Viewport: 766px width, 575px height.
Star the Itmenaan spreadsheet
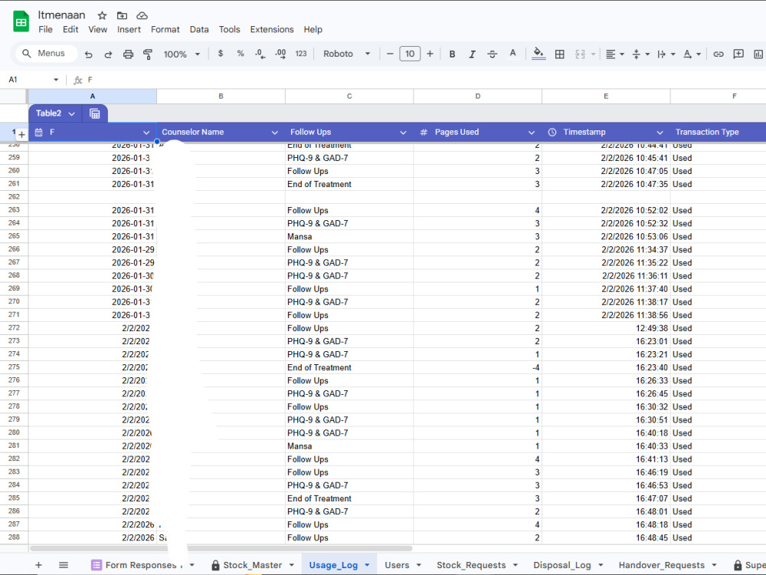point(102,15)
